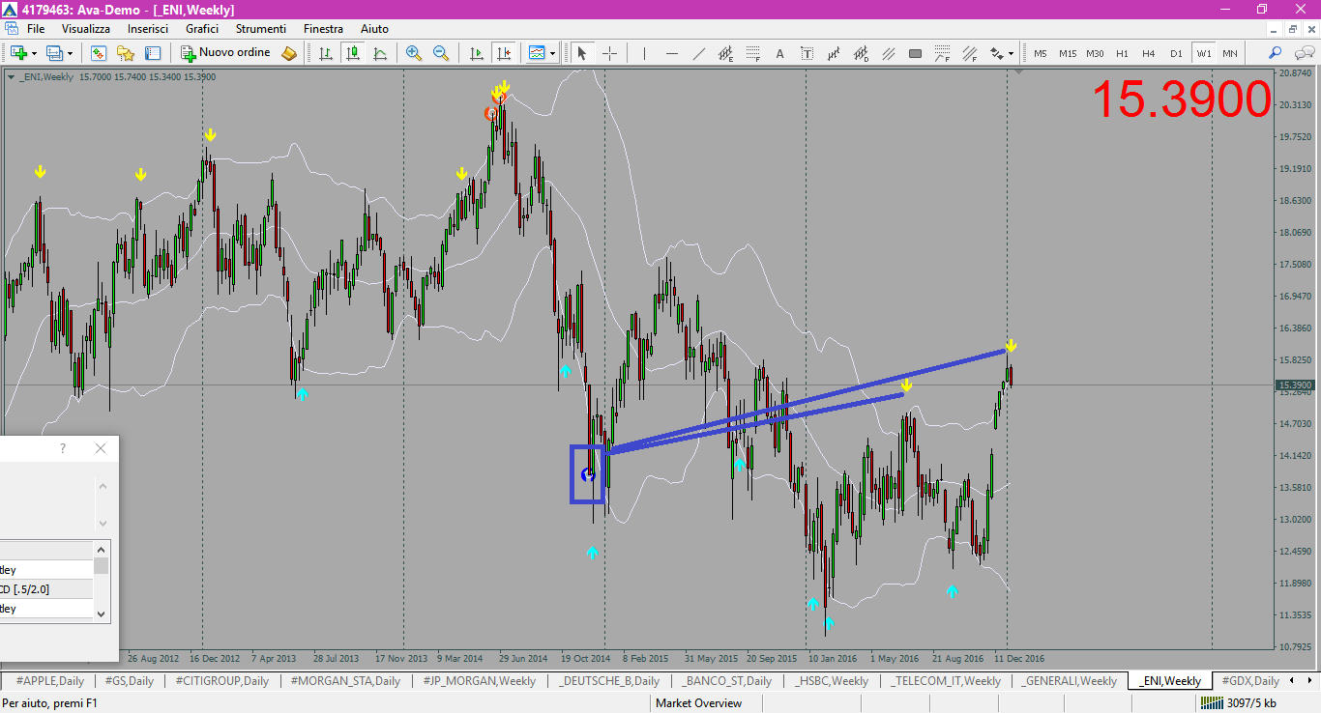Viewport: 1321px width, 713px height.
Task: Open the Inserisci menu
Action: (148, 29)
